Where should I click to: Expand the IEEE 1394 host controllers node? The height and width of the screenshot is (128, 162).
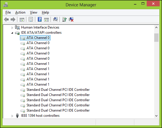click(12, 116)
